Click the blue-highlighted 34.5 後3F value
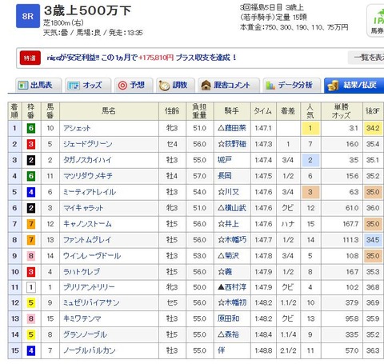 [x=373, y=240]
